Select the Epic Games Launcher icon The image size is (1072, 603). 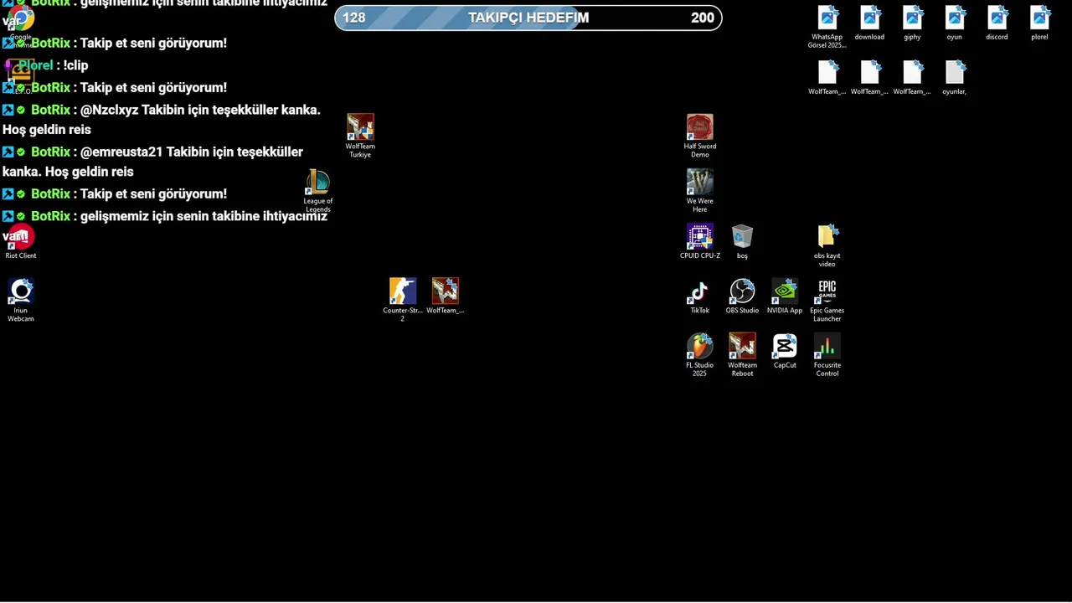[827, 301]
